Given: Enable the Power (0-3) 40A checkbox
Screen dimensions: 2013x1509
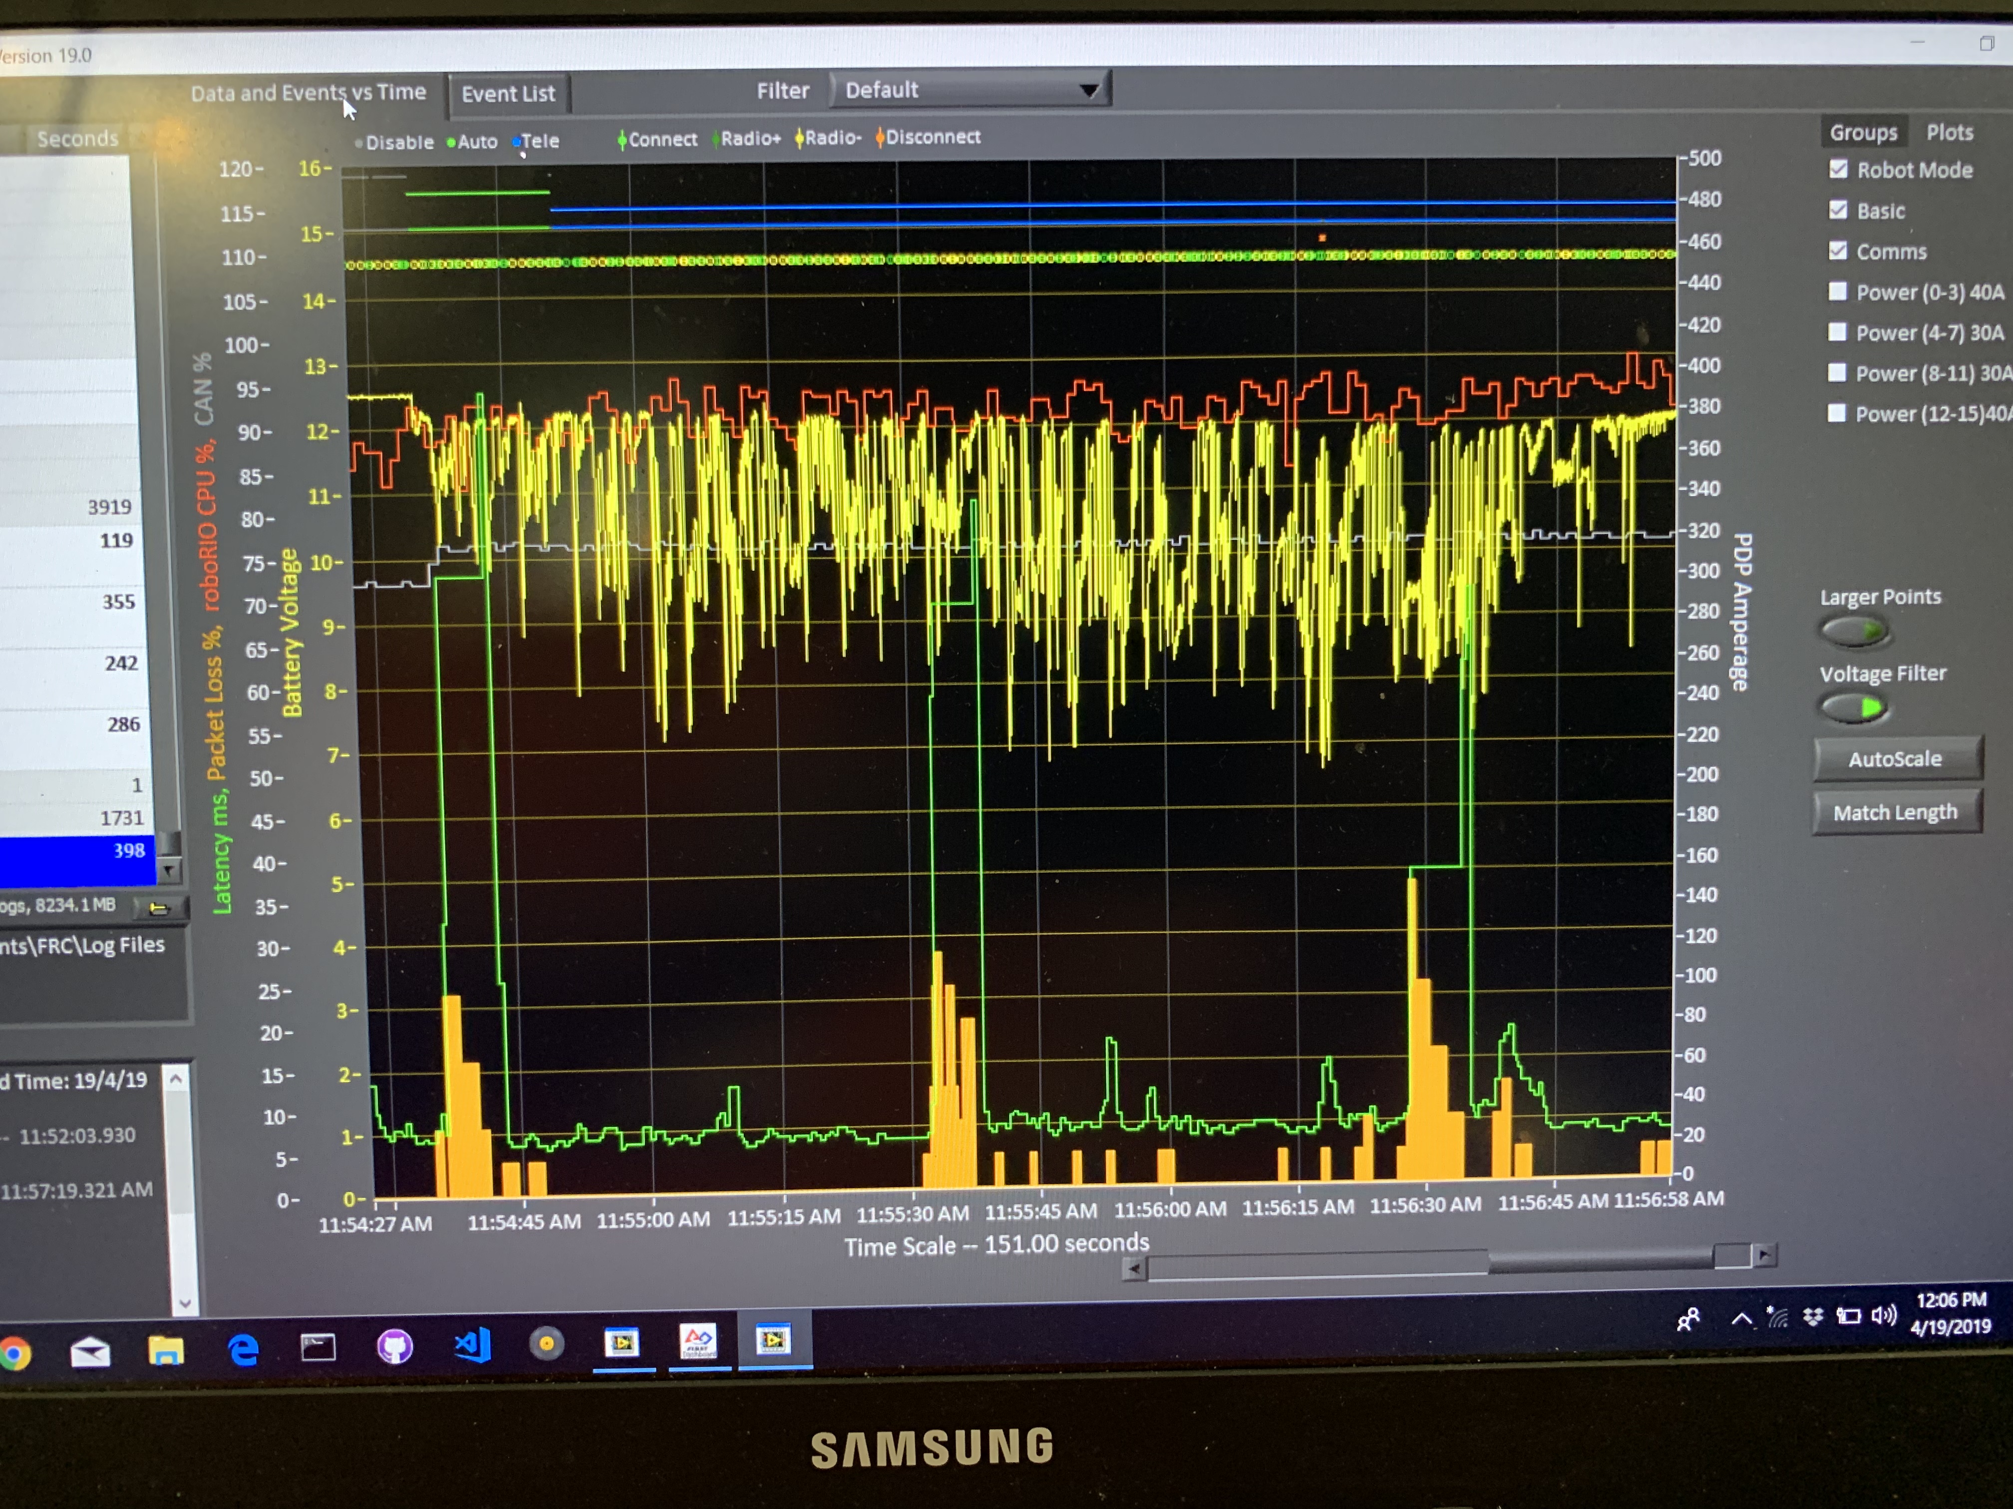Looking at the screenshot, I should (1837, 291).
